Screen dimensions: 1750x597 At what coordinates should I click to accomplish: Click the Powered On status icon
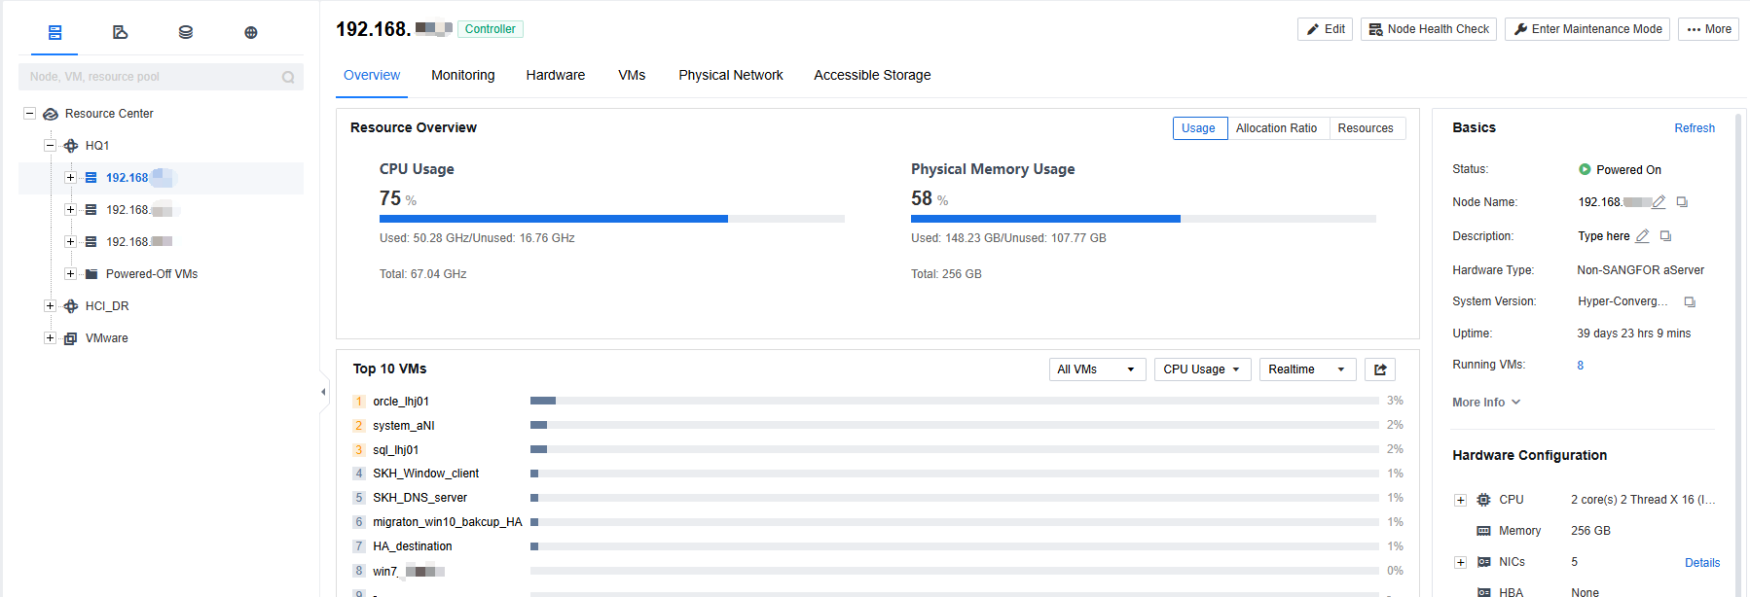click(x=1585, y=169)
